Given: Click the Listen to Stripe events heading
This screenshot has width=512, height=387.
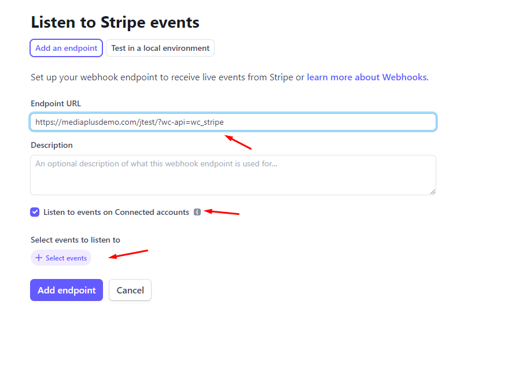Looking at the screenshot, I should [115, 22].
